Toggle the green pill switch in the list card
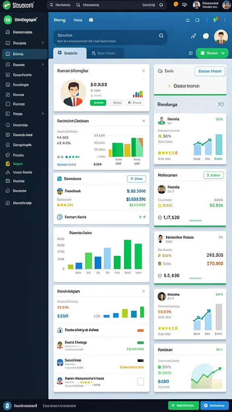 pos(141,343)
